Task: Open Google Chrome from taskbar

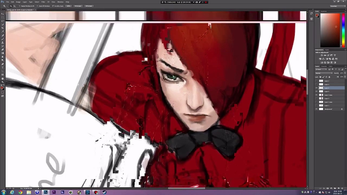Action: pyautogui.click(x=20, y=192)
